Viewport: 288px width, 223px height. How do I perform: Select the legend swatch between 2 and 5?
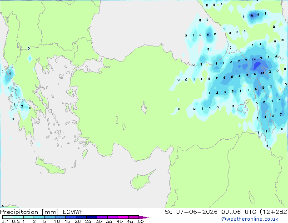(39, 217)
